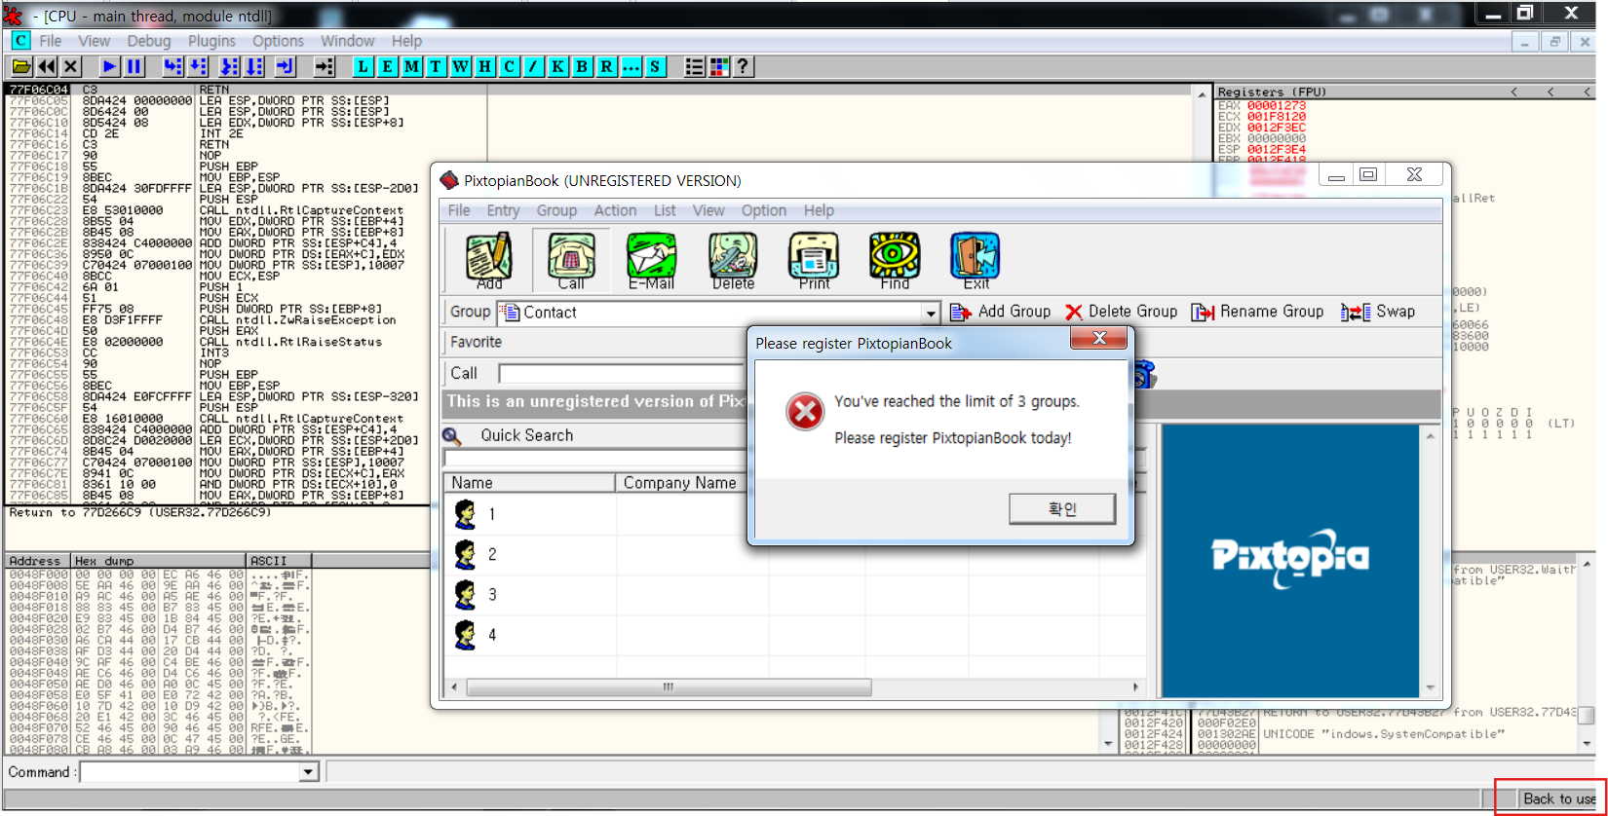1608x816 pixels.
Task: Click the Exit door icon in PixtopianBook
Action: coord(976,260)
